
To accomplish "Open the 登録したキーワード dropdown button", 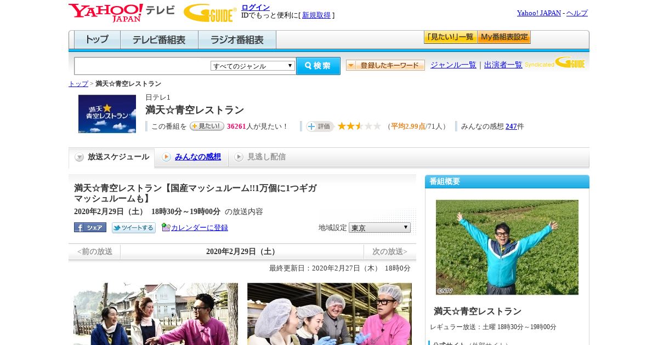I will pos(385,65).
